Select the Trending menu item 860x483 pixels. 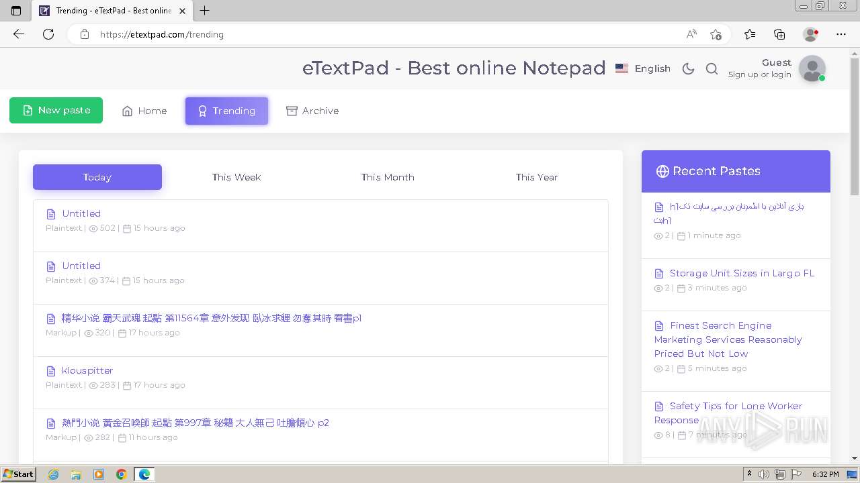[x=226, y=111]
